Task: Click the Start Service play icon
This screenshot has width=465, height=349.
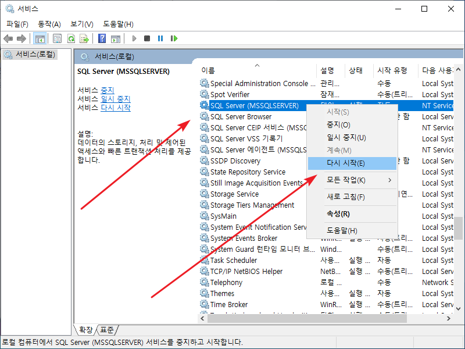Action: (134, 38)
